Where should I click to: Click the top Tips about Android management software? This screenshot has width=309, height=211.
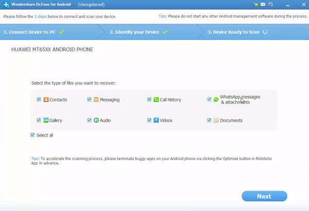[233, 16]
